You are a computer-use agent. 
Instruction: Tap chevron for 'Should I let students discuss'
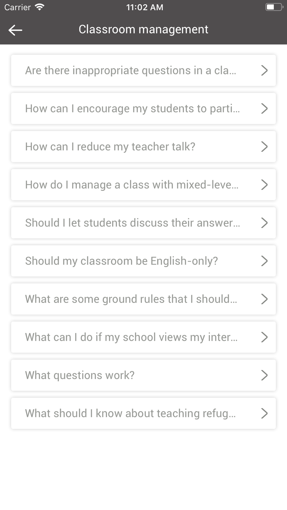coord(264,223)
